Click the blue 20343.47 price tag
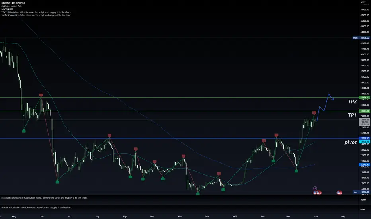Image resolution: width=371 pixels, height=219 pixels. coord(364,164)
